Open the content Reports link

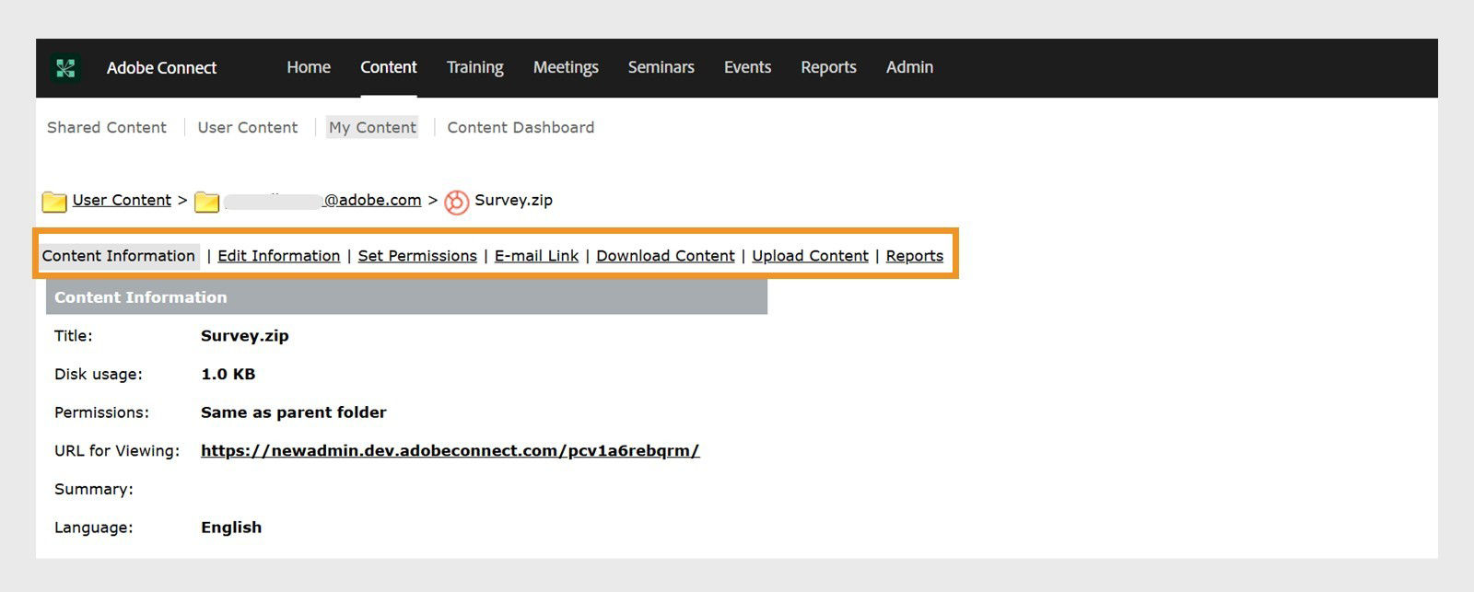915,256
